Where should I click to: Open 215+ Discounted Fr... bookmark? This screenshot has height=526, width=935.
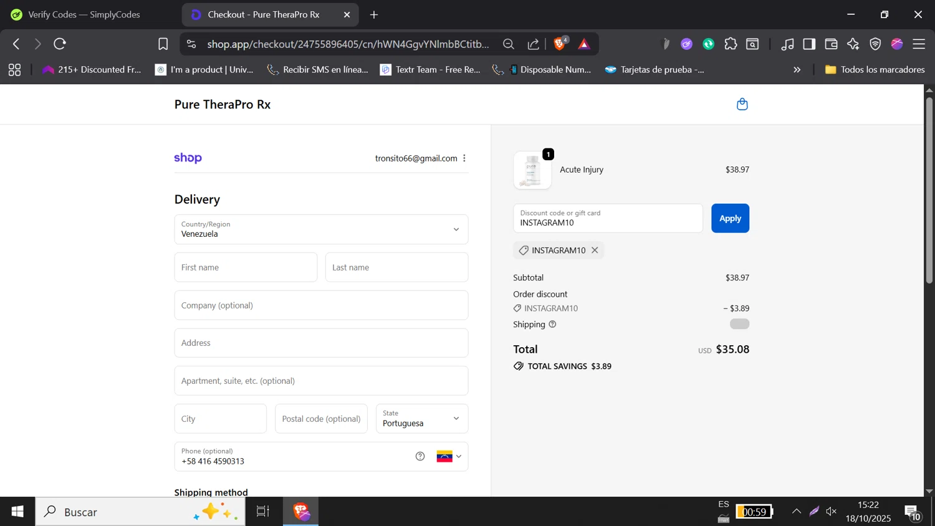92,70
